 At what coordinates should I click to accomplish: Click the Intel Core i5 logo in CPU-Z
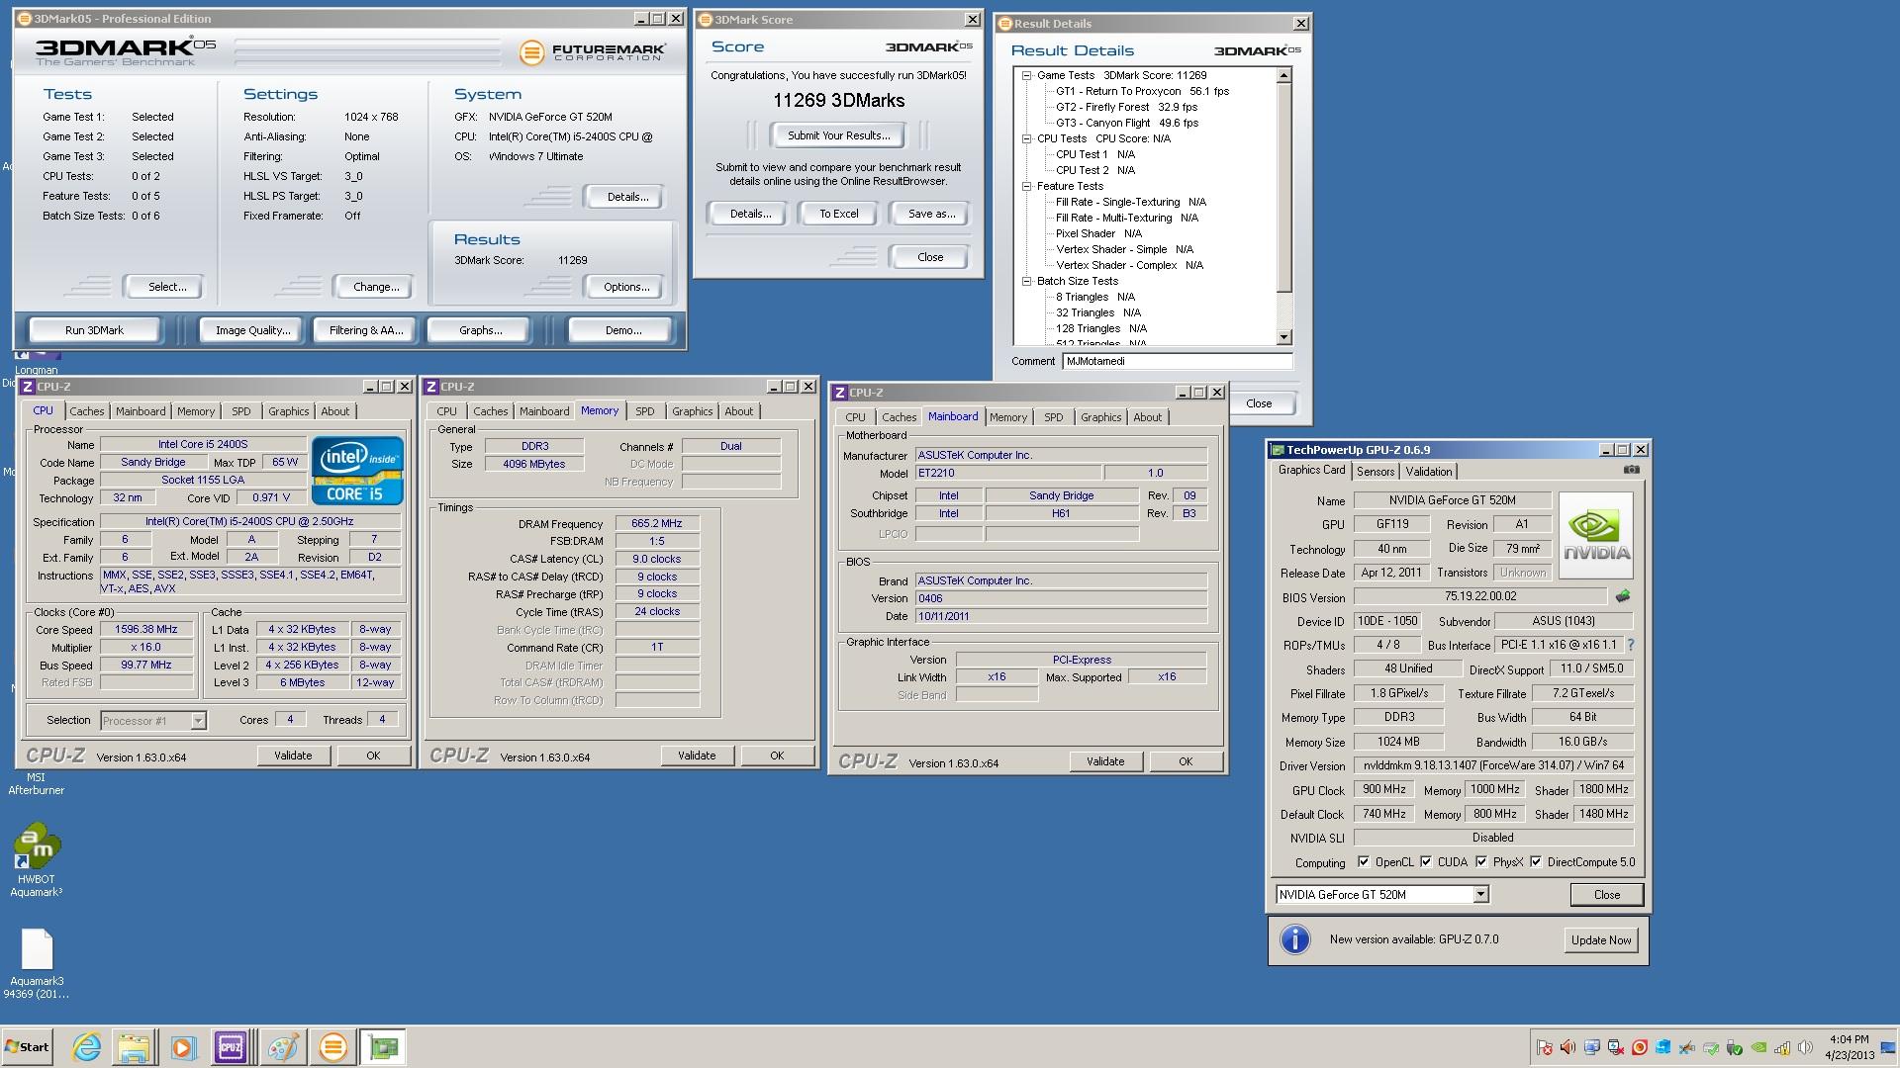click(357, 471)
